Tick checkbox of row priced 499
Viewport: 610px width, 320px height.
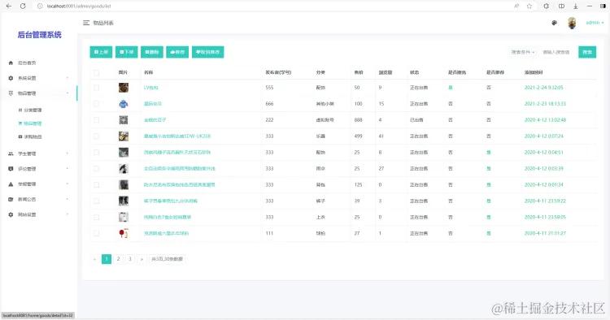tap(97, 136)
